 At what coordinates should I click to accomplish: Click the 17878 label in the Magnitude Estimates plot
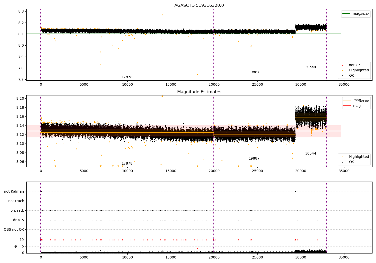pyautogui.click(x=127, y=164)
